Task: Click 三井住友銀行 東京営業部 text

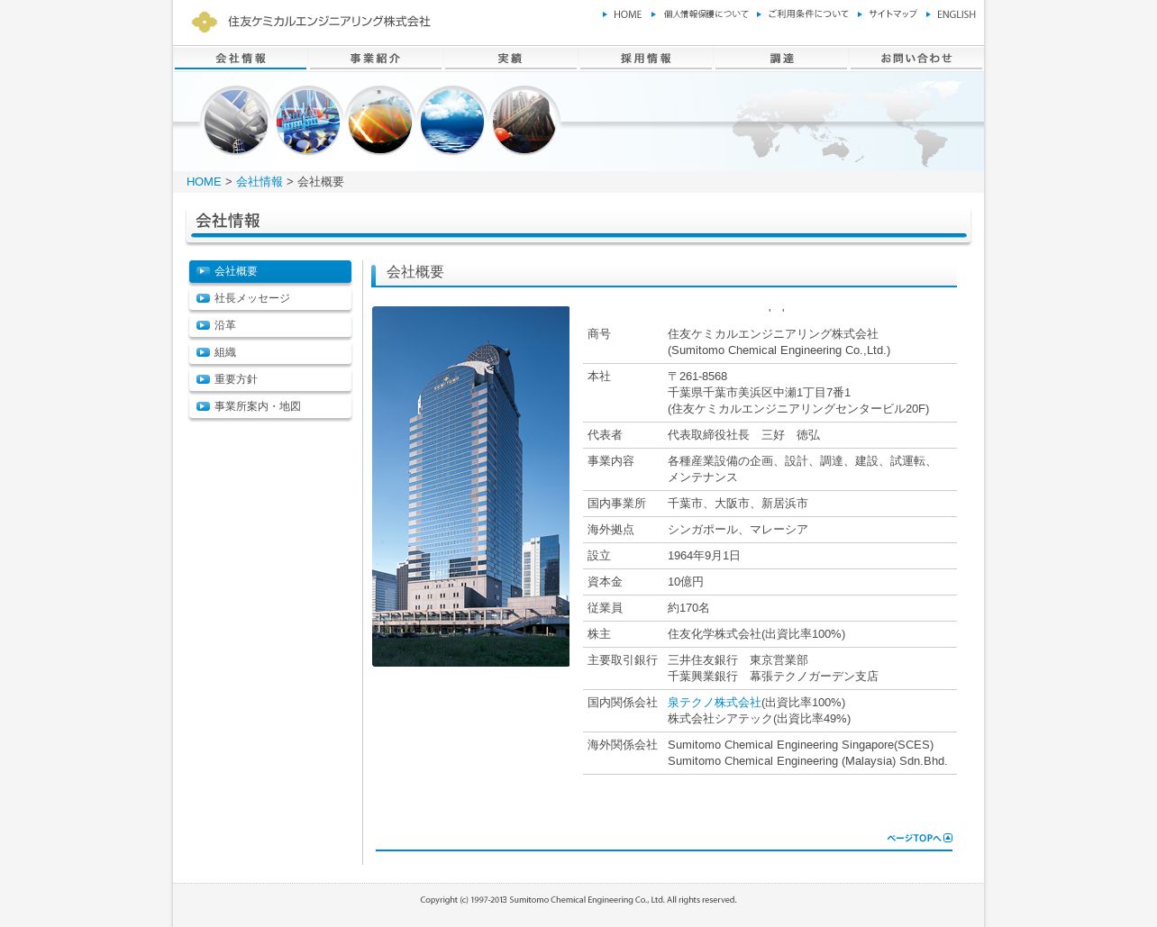Action: point(738,660)
